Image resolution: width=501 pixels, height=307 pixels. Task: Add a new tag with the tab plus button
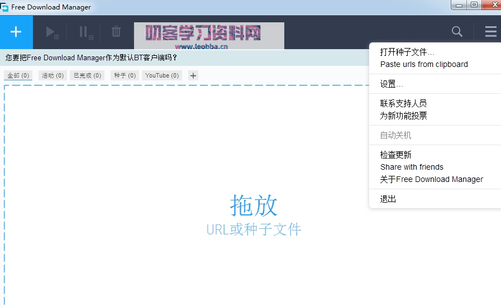(193, 76)
